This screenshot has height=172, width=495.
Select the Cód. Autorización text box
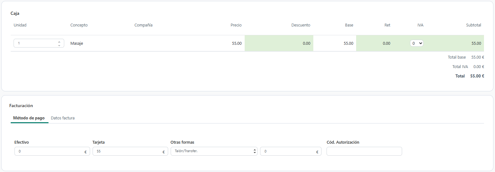364,151
